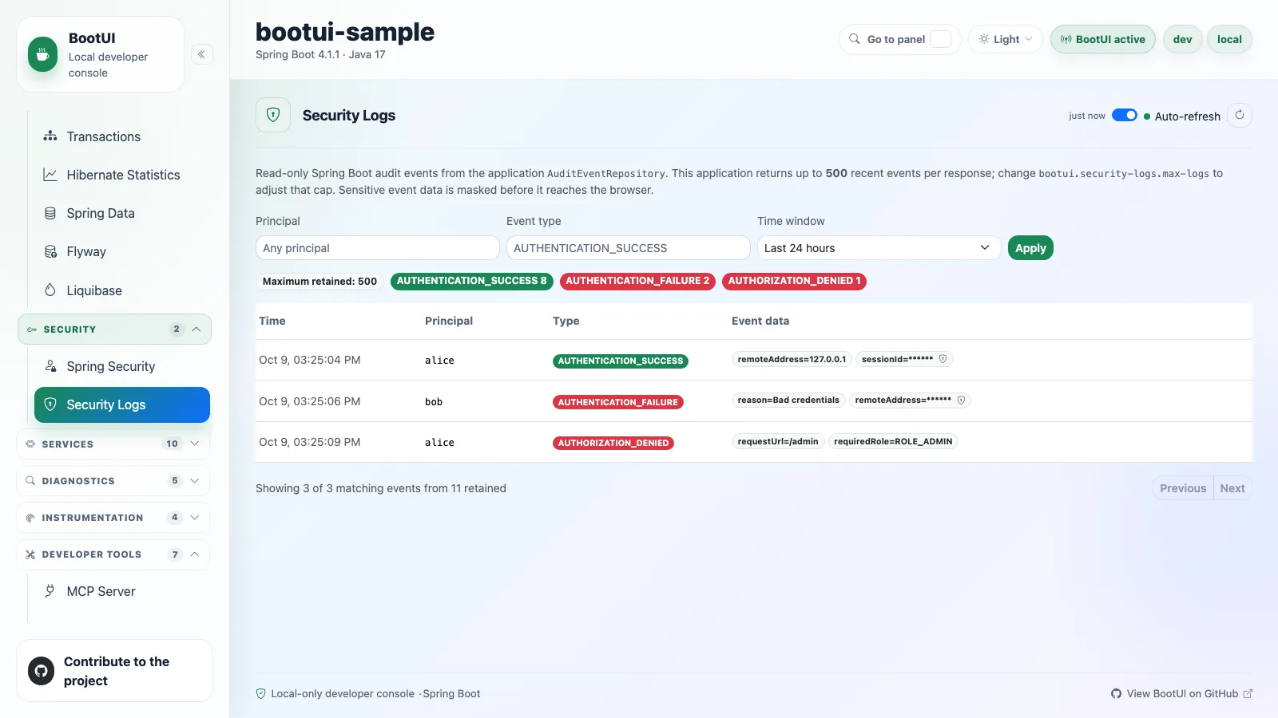Screen dimensions: 1278x718
Task: Expand the SERVICES sidebar section
Action: tap(113, 444)
